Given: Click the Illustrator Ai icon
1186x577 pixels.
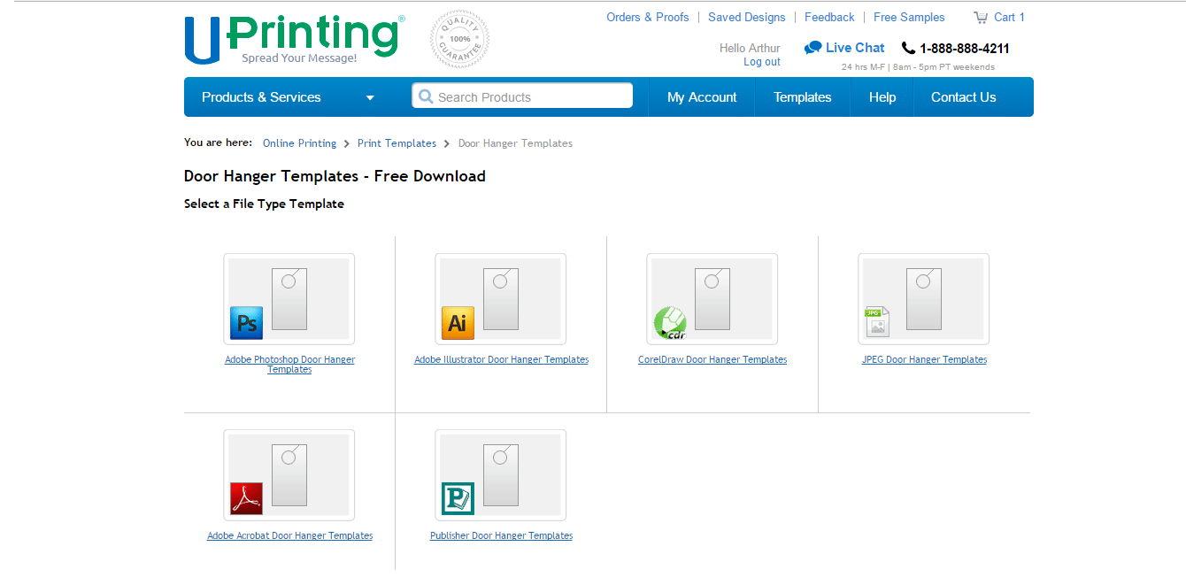Looking at the screenshot, I should tap(458, 323).
